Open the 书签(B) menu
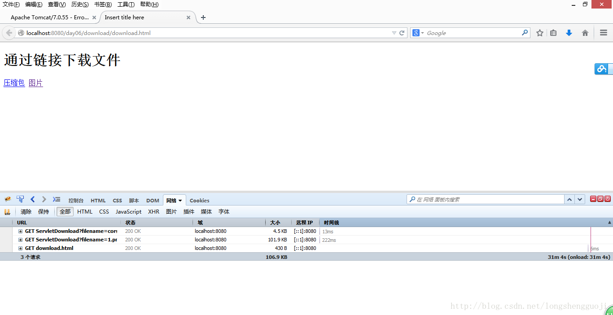Screen dimensions: 613x315 pyautogui.click(x=103, y=4)
